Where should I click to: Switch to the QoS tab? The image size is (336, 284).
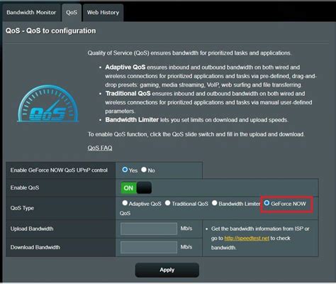tap(72, 13)
